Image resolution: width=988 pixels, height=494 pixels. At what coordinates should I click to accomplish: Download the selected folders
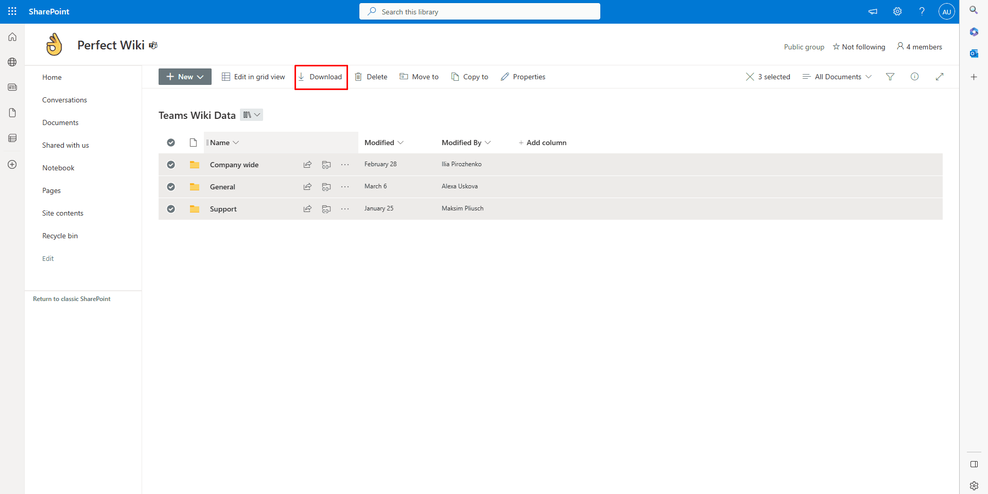pyautogui.click(x=321, y=76)
